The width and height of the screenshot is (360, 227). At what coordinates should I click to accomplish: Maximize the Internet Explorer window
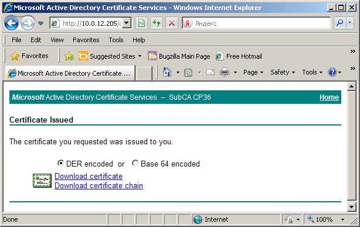341,8
